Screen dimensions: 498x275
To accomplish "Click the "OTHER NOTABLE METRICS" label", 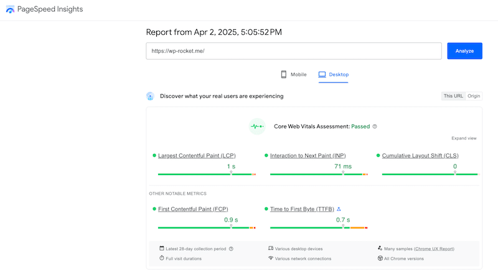I will [178, 194].
